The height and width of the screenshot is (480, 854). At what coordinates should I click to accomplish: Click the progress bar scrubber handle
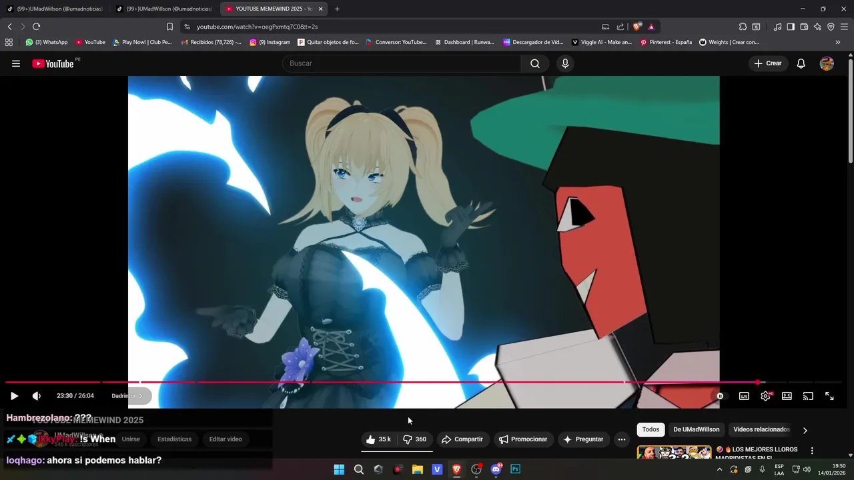tap(758, 382)
